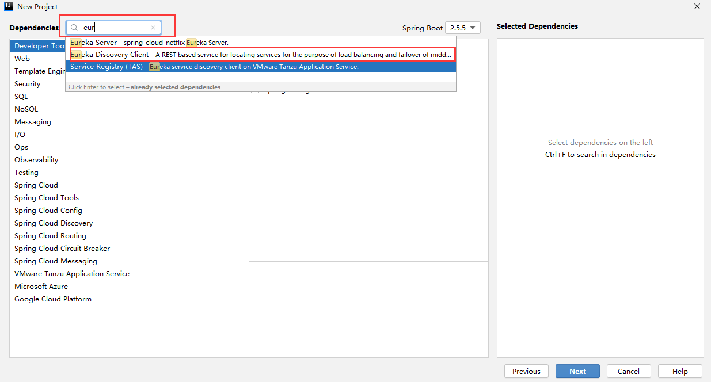Go back with the Previous button
Screen dimensions: 711x382
click(x=526, y=371)
